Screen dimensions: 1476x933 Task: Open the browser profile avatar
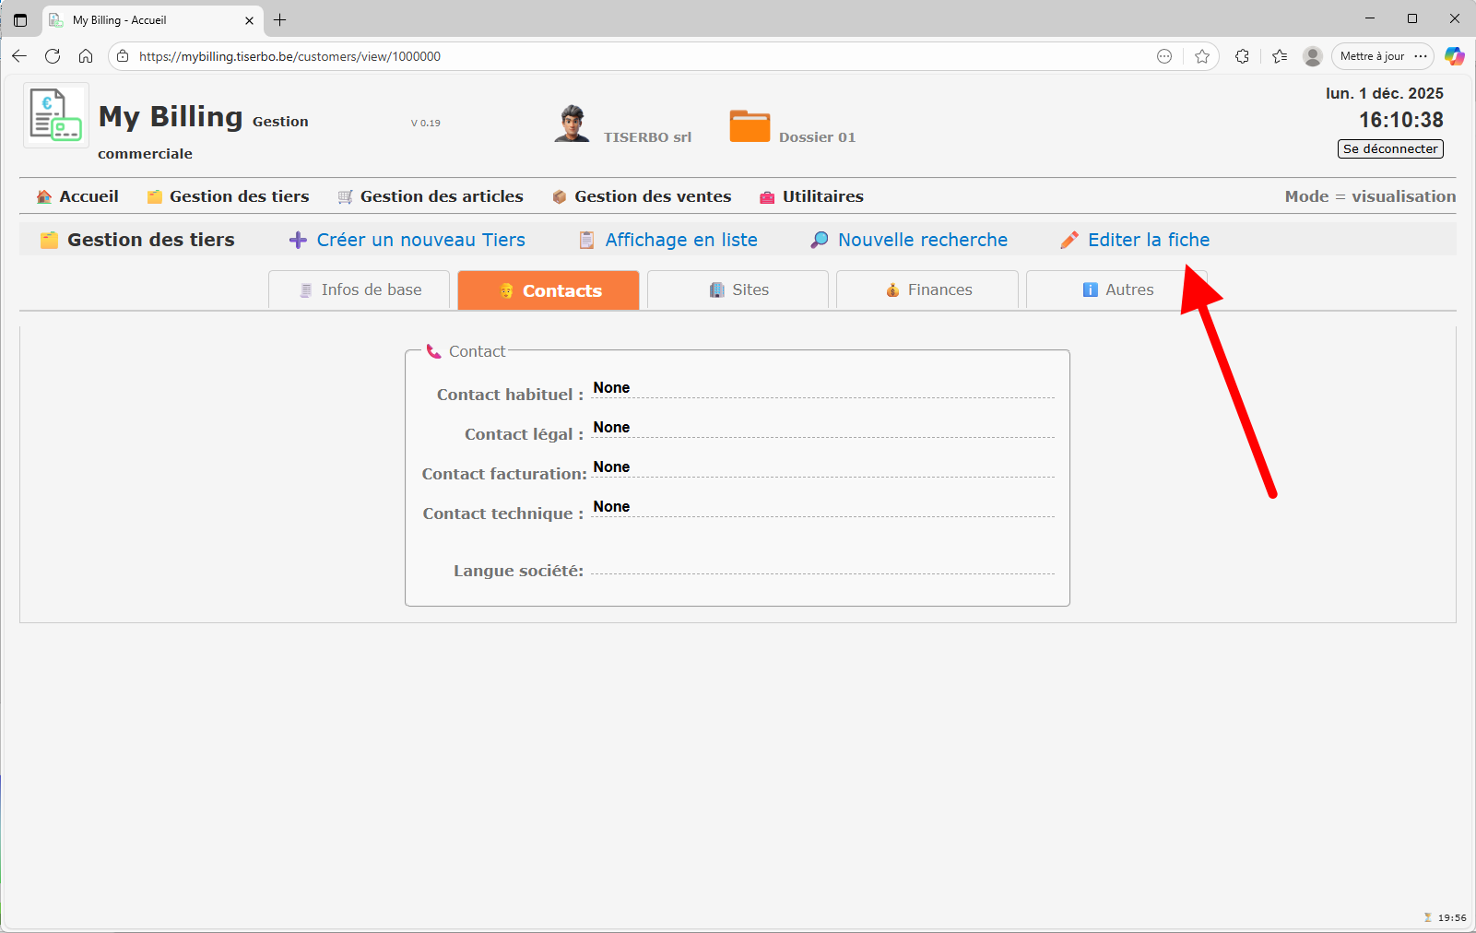pyautogui.click(x=1313, y=56)
